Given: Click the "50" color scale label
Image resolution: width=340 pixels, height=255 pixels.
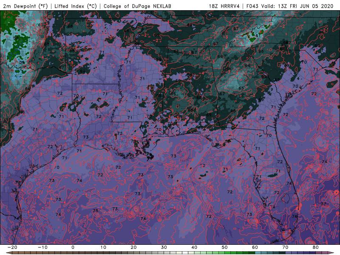Looking at the screenshot, I should pyautogui.click(x=225, y=247).
